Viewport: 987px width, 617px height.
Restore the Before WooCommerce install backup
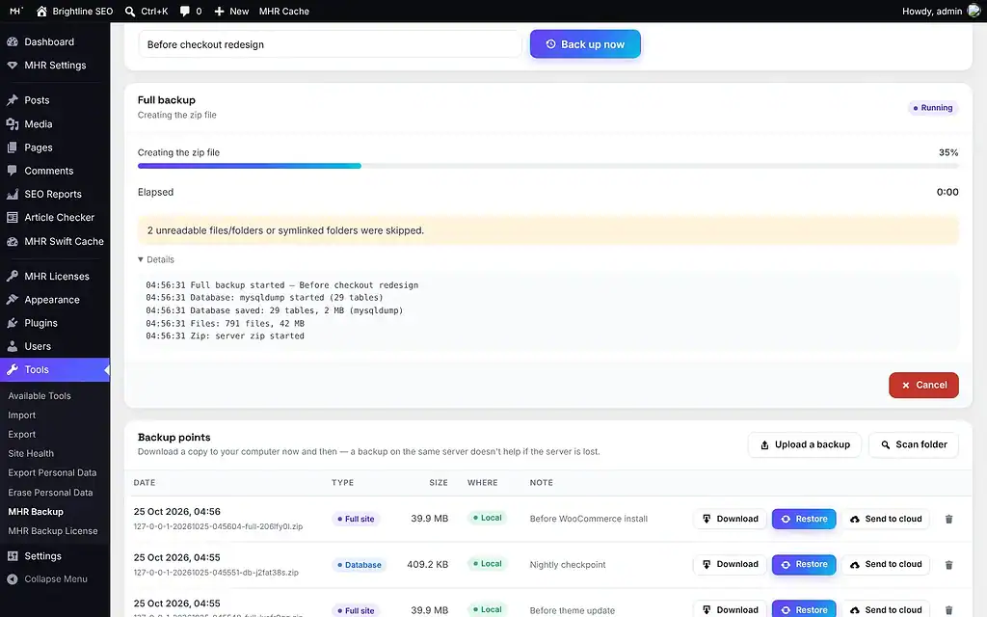pyautogui.click(x=804, y=519)
